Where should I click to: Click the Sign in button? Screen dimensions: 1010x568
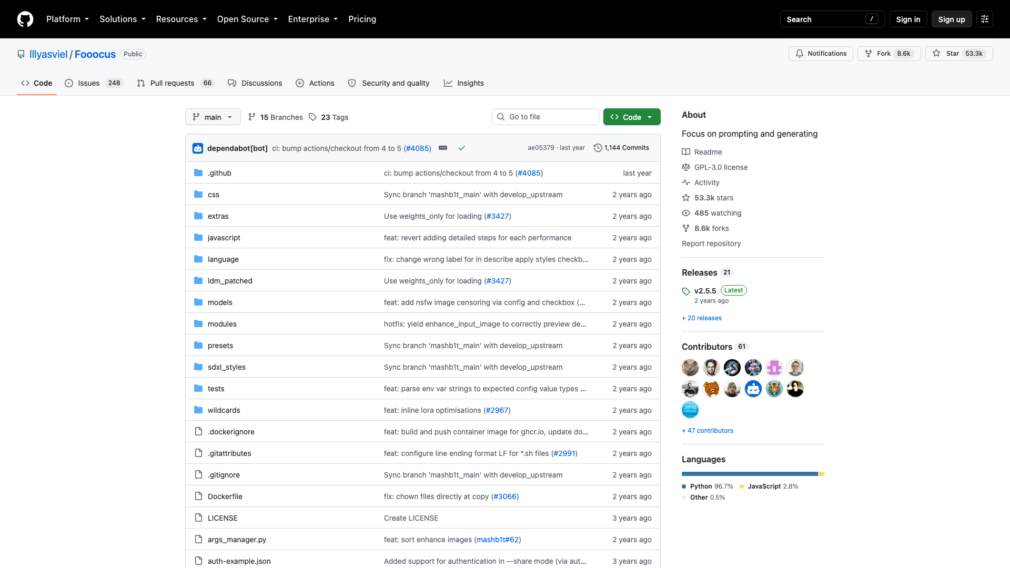coord(908,19)
